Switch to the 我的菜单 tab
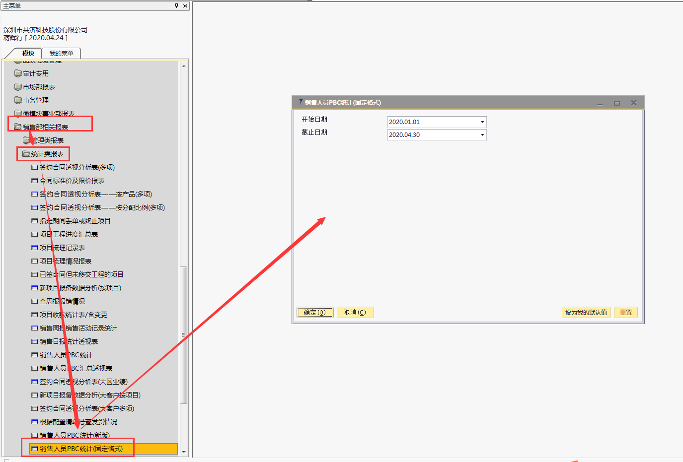The image size is (683, 462). [61, 54]
